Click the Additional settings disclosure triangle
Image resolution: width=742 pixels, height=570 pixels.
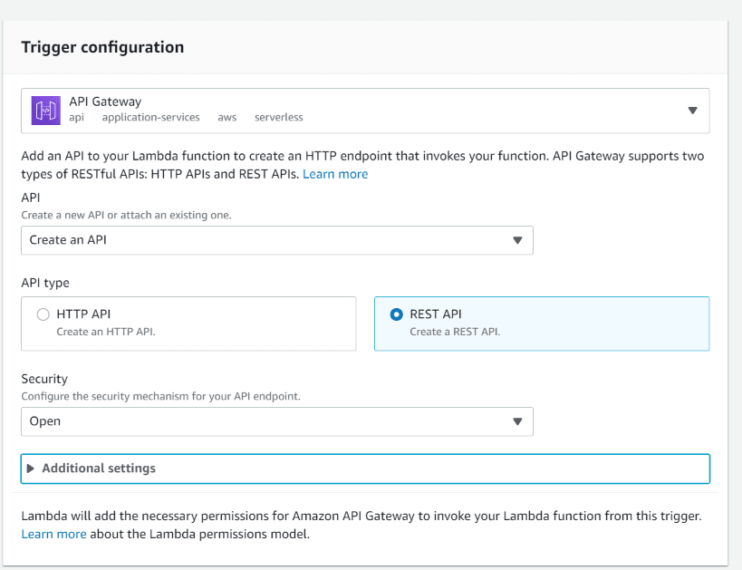(x=31, y=469)
